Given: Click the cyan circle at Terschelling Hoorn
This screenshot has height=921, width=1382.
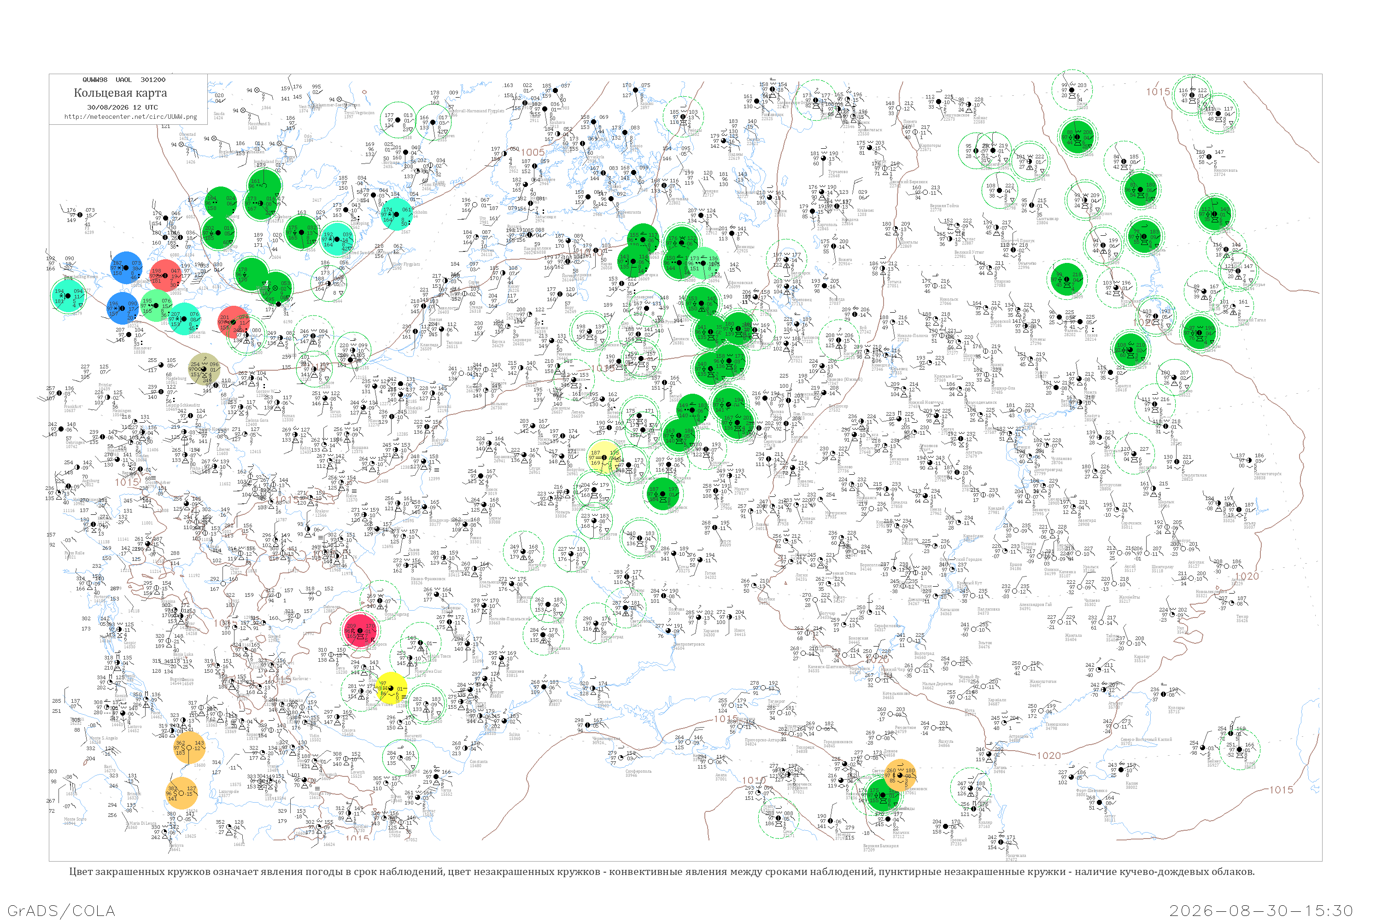Looking at the screenshot, I should click(68, 296).
